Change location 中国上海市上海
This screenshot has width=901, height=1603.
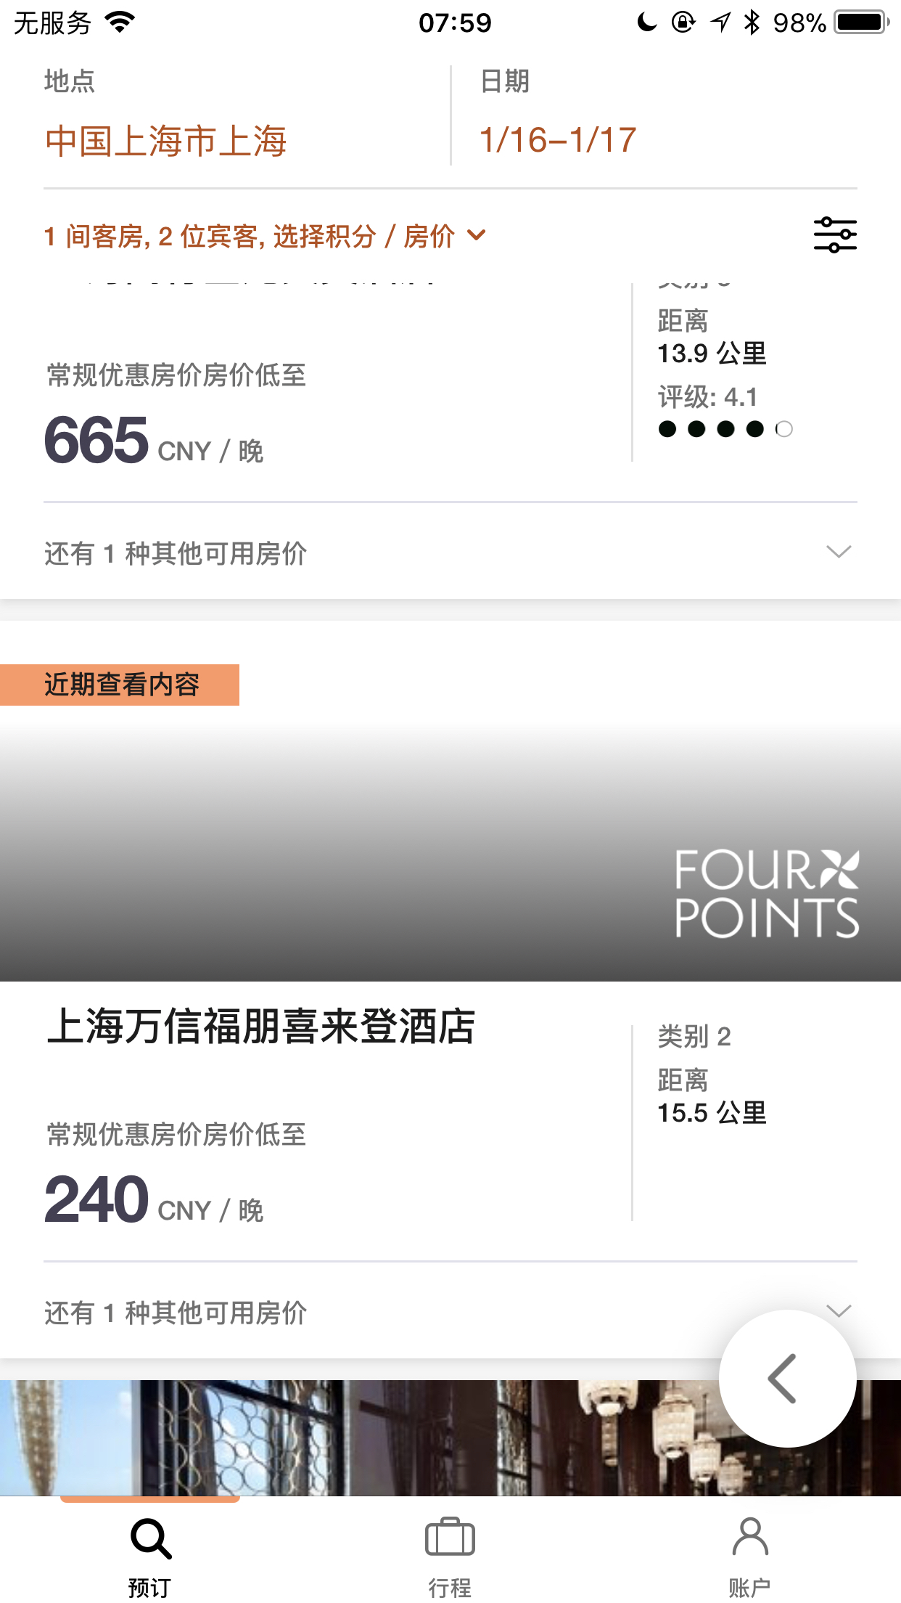[x=166, y=140]
